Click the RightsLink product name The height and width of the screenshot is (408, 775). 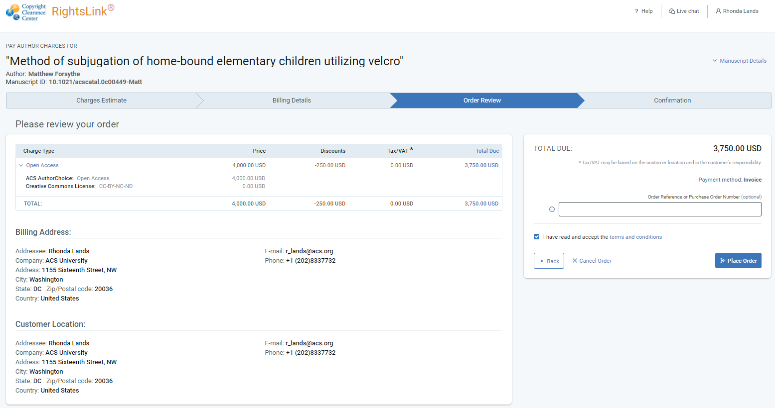(83, 11)
